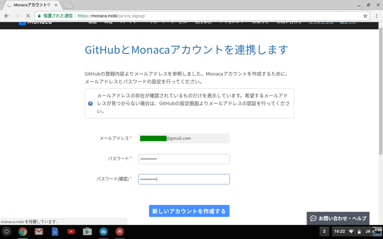
Task: Select the Monacaアカウント browser tab
Action: [32, 5]
